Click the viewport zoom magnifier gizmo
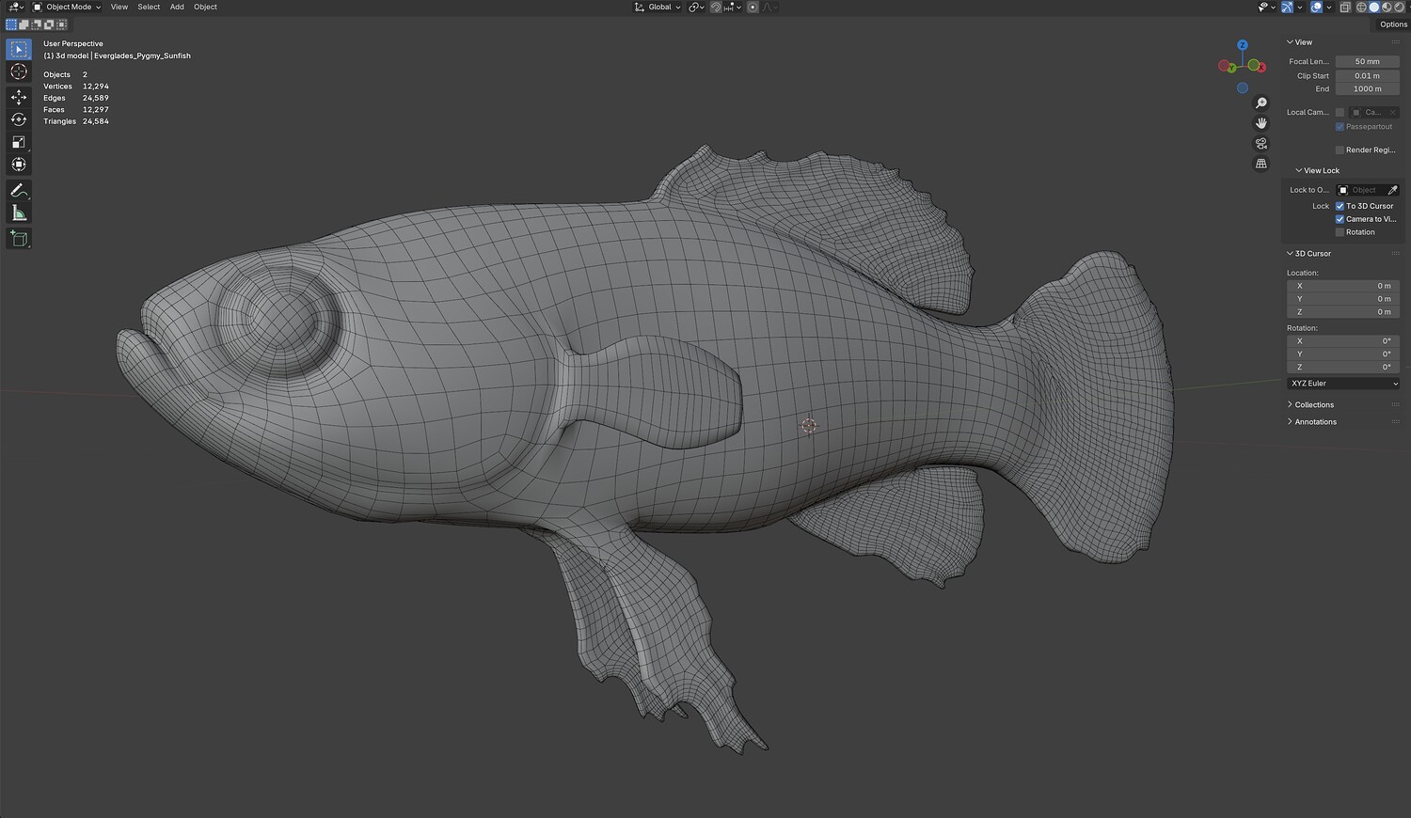 point(1261,103)
